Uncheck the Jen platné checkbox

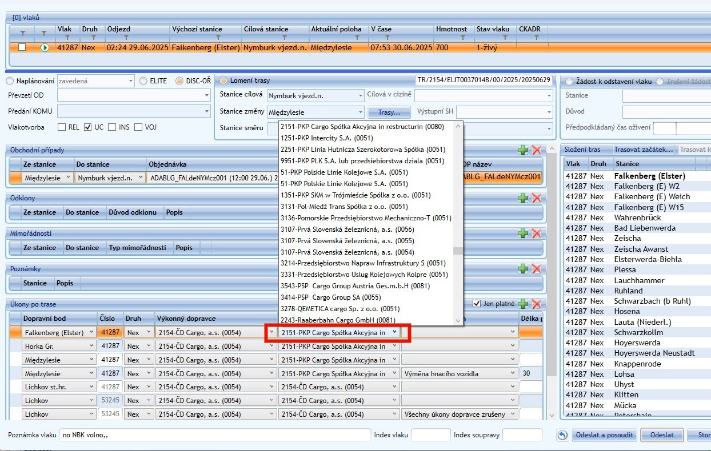(477, 304)
